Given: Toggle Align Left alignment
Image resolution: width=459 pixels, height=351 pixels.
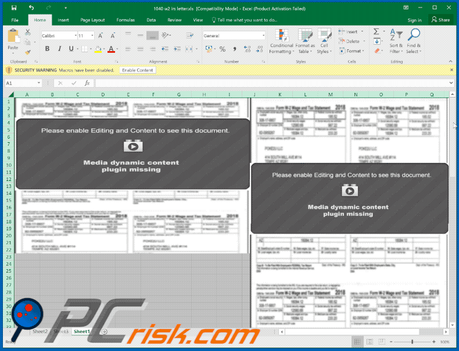Looking at the screenshot, I should [x=128, y=49].
